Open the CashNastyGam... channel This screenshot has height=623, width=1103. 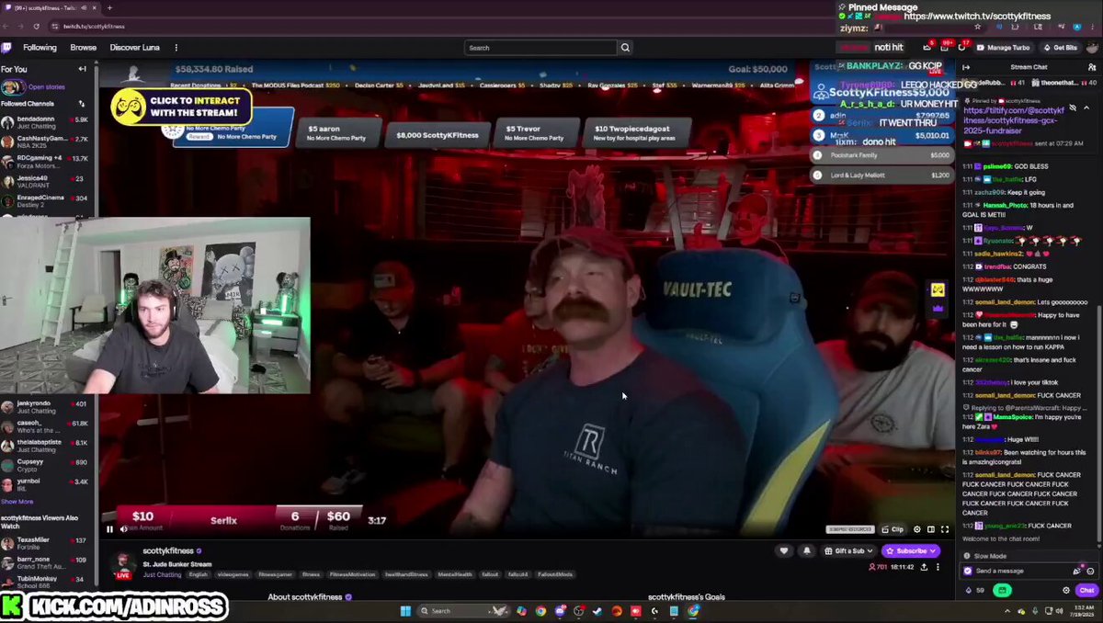tap(44, 142)
